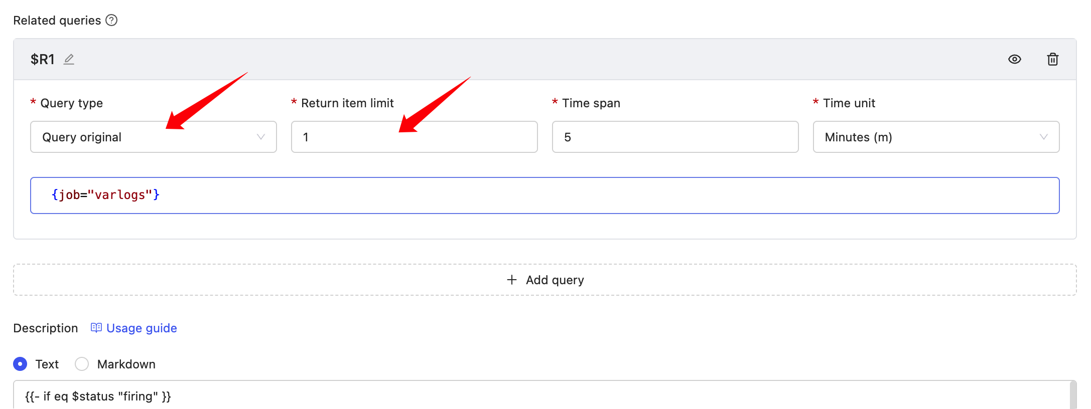
Task: Click the Time span input field
Action: 675,137
